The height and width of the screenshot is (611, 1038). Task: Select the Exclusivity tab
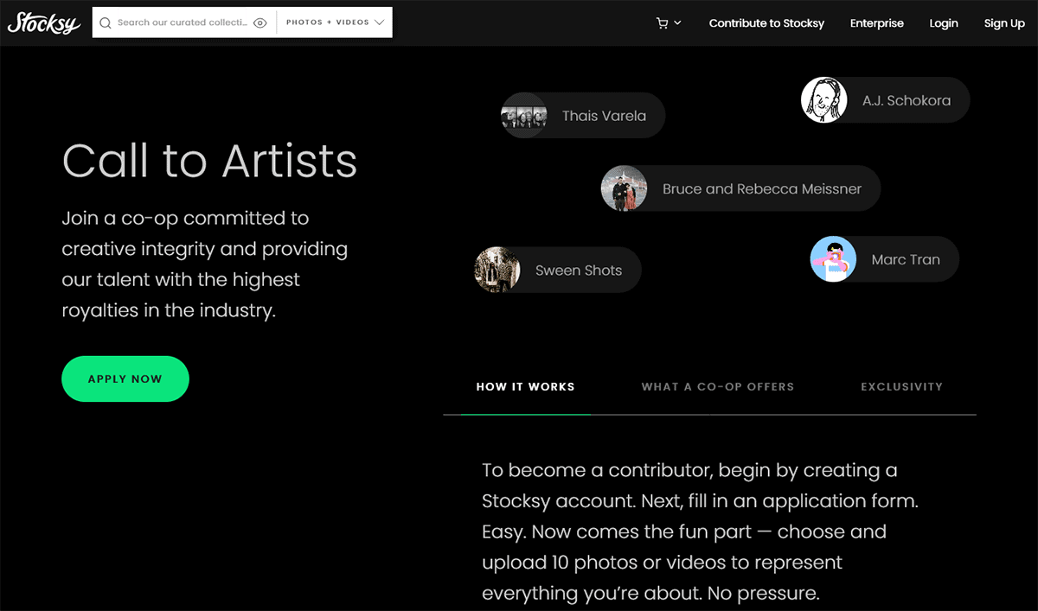pos(901,386)
